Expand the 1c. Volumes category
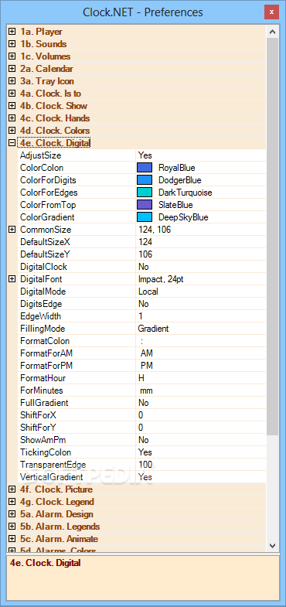This screenshot has height=607, width=286. click(x=12, y=56)
